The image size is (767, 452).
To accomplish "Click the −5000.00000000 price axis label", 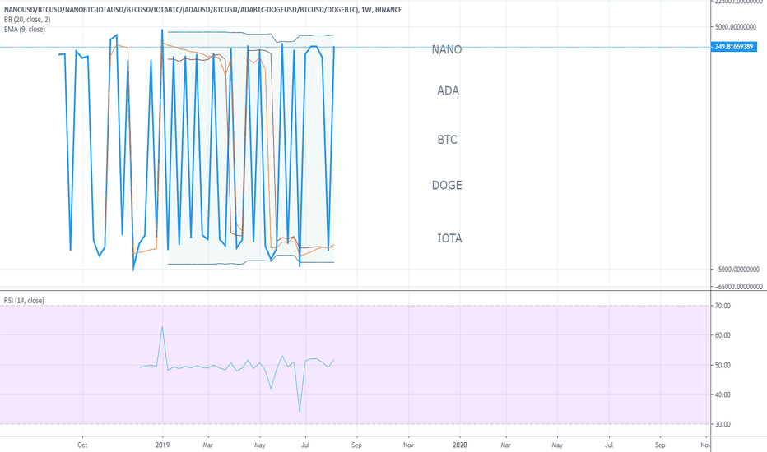I will 737,270.
